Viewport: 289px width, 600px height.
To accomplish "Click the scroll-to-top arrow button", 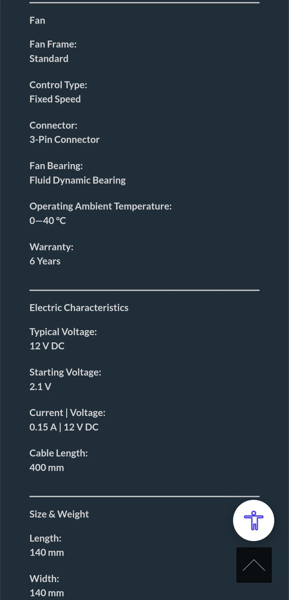I will point(254,565).
